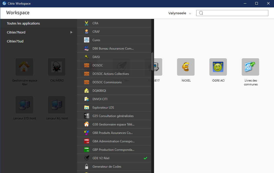Open G35 Consultation généralisées entry
The image size is (274, 173).
pos(113,116)
